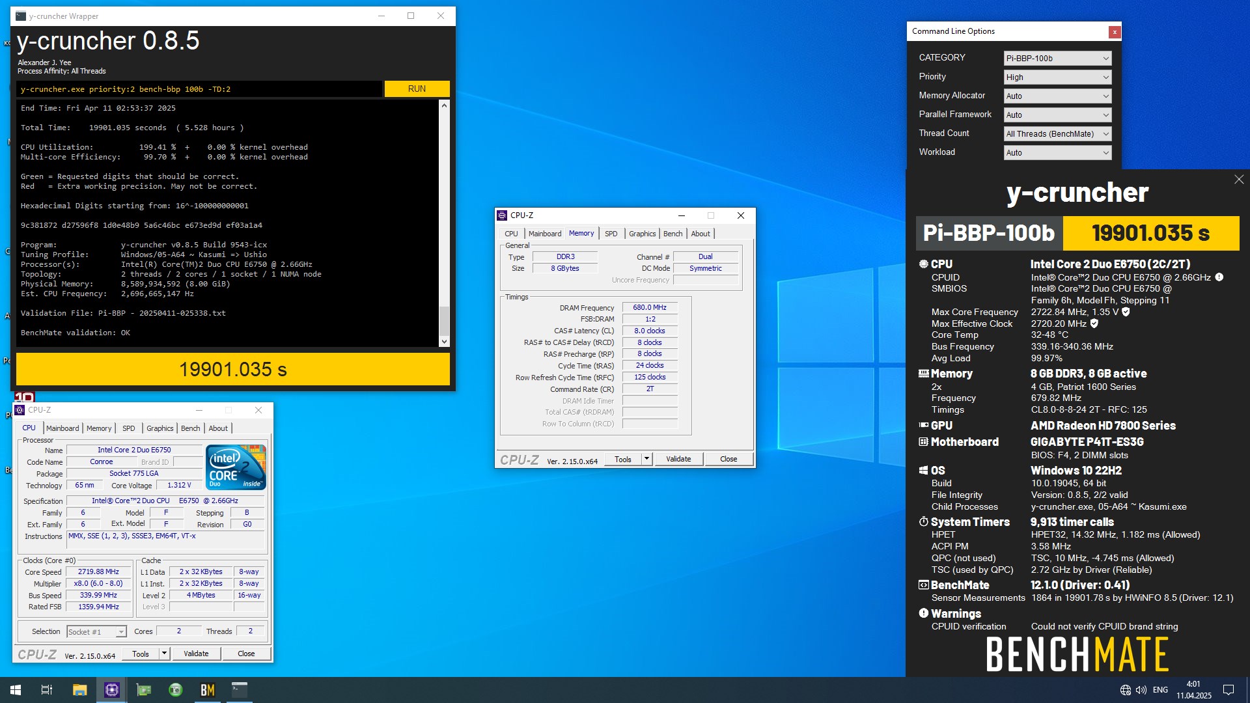This screenshot has width=1250, height=703.
Task: Open the Parallel Framework dropdown
Action: point(1057,115)
